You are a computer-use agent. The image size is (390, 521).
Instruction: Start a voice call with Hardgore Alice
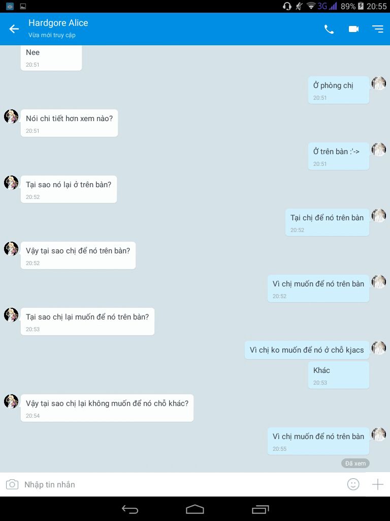[x=329, y=29]
